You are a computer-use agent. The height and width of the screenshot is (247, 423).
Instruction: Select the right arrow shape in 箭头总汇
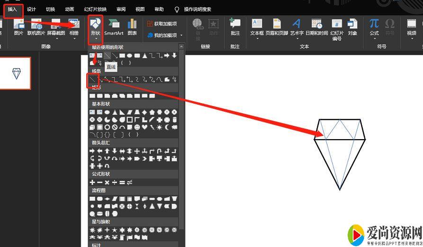(92, 150)
